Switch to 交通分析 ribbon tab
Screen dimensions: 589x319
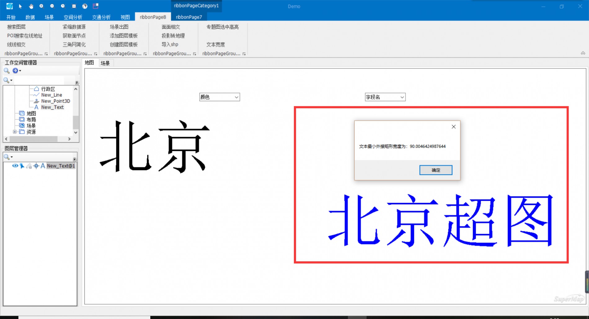[101, 17]
